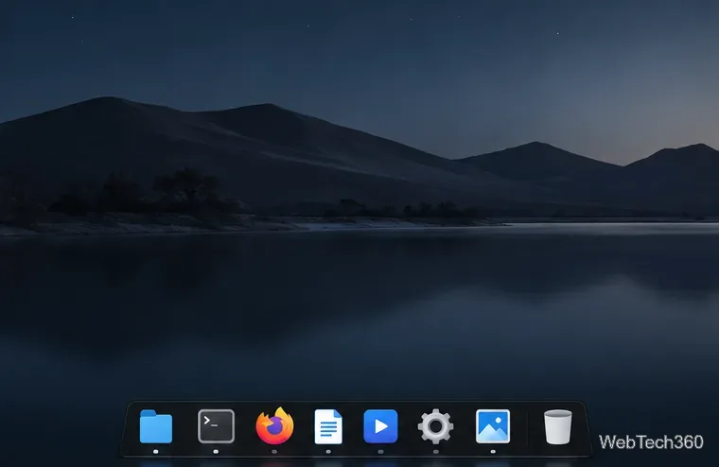Open the Files folder in the dock
Screen dimensions: 719x467
point(156,426)
